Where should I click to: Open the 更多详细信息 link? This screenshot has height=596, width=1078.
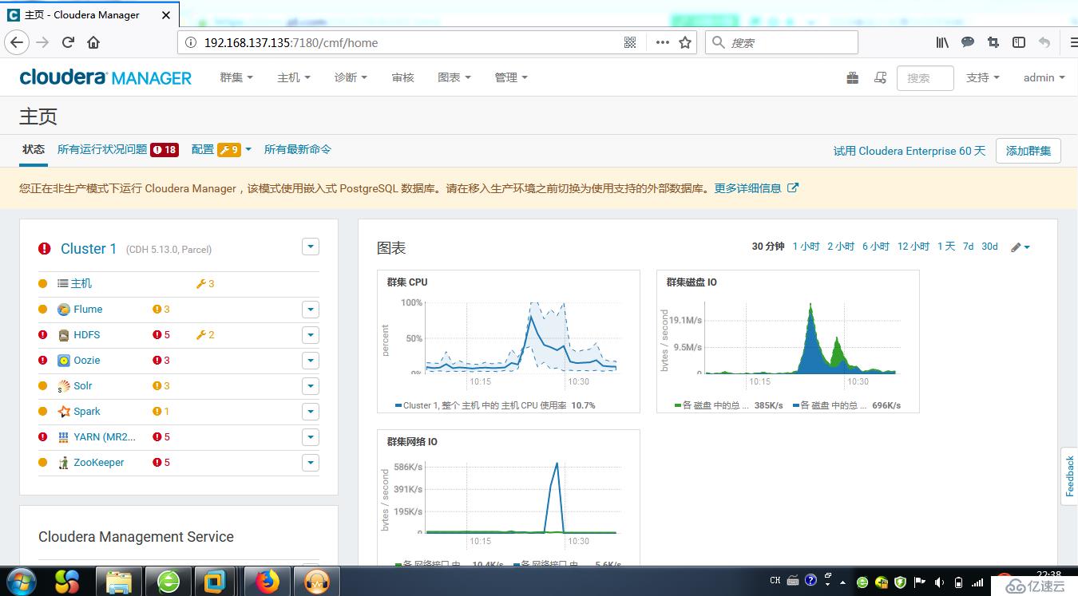(756, 188)
